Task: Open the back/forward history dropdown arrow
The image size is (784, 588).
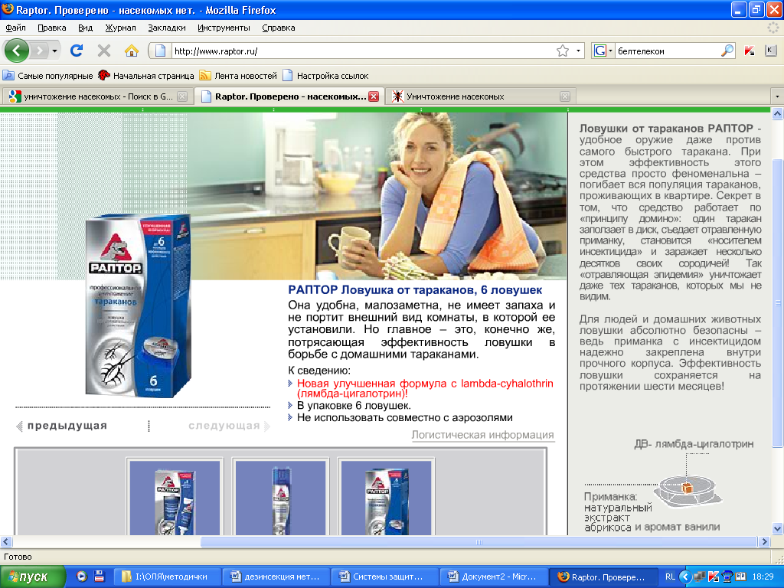Action: click(x=54, y=51)
